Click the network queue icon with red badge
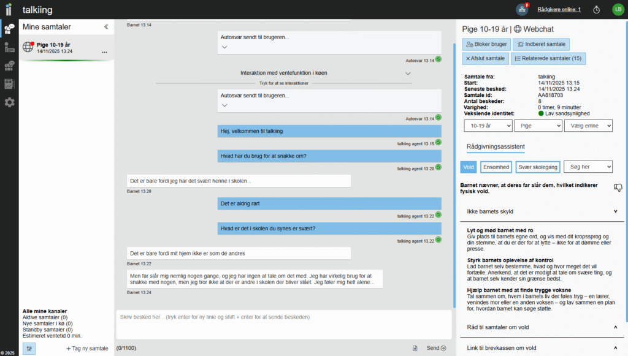Image resolution: width=628 pixels, height=356 pixels. pos(521,9)
